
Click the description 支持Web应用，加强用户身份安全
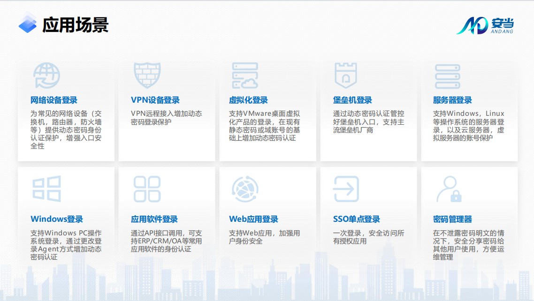pos(265,237)
